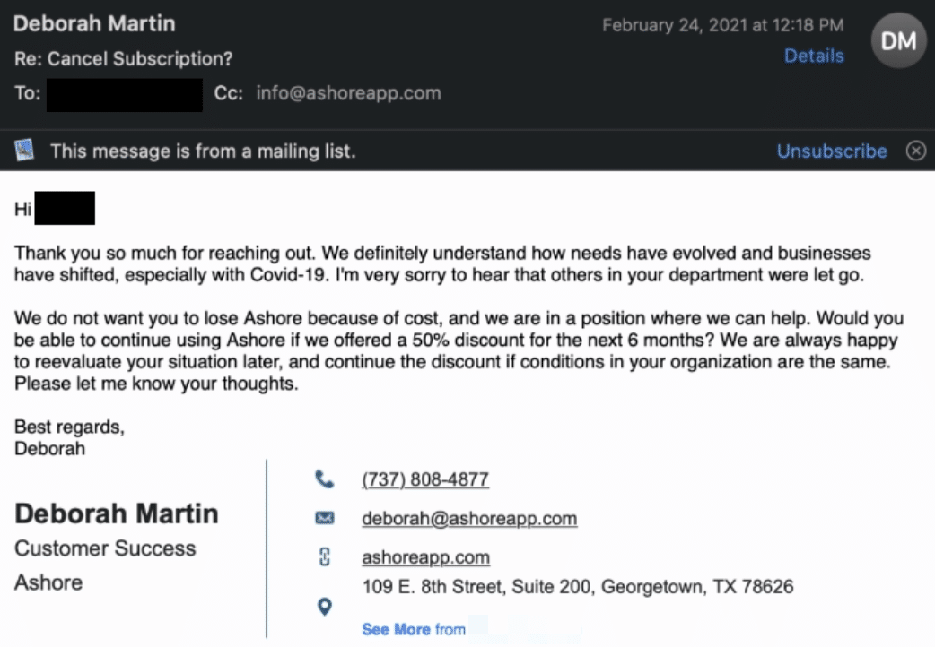Click the location pin icon
The width and height of the screenshot is (935, 647).
(x=325, y=607)
